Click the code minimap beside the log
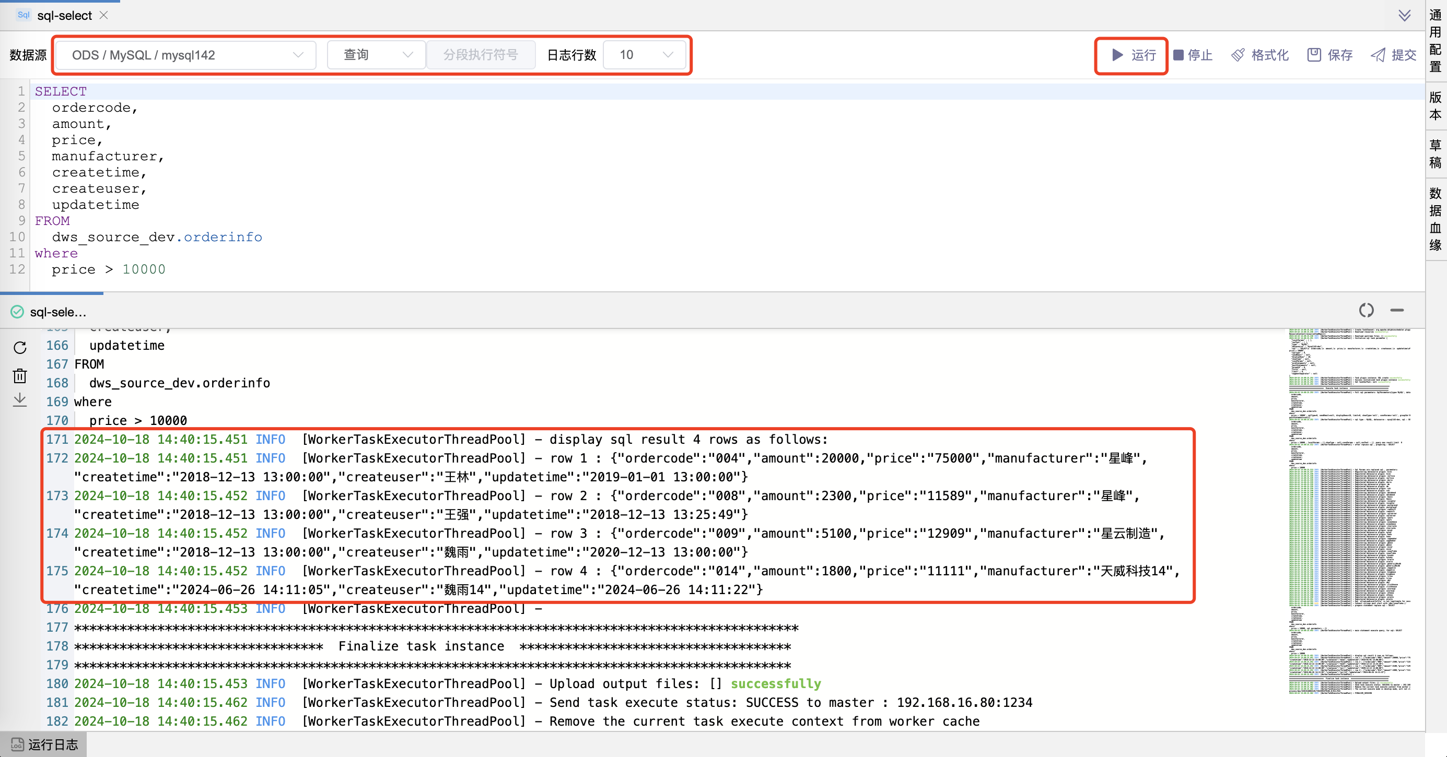Screen dimensions: 1447x757 tap(1350, 505)
